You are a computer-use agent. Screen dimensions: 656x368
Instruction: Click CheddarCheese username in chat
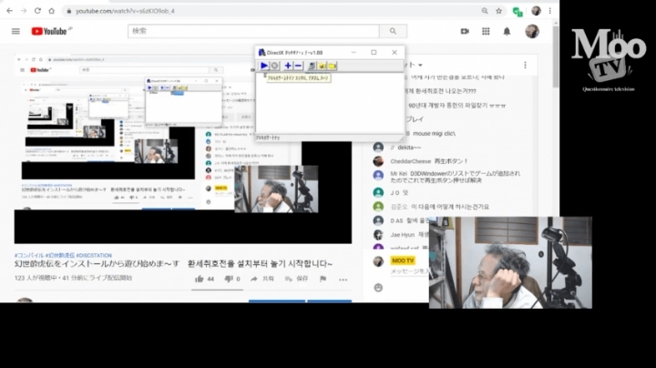coord(410,161)
